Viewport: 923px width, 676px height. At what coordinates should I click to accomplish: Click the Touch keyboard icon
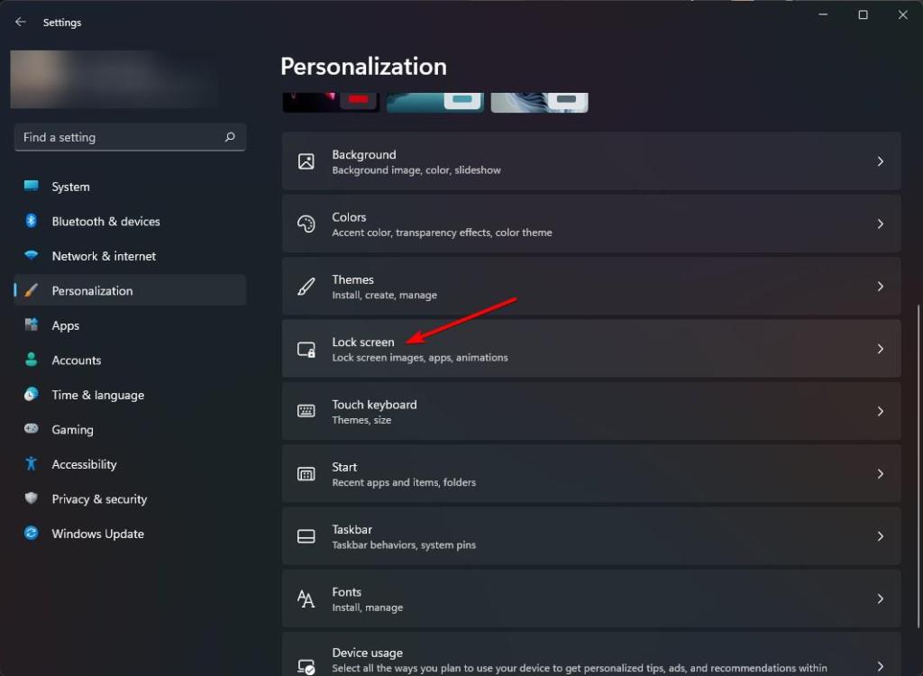tap(306, 411)
